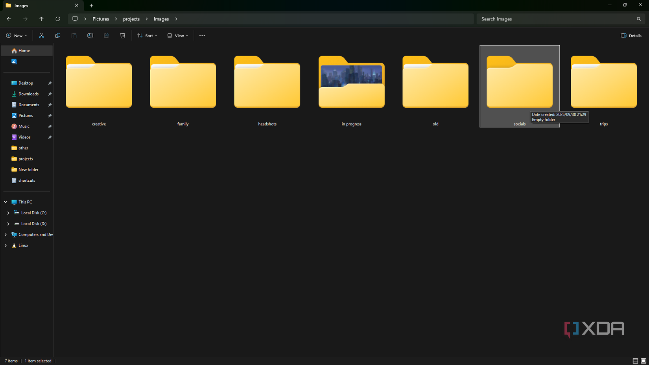Image resolution: width=649 pixels, height=365 pixels.
Task: Open Documents from quick access
Action: click(x=29, y=105)
